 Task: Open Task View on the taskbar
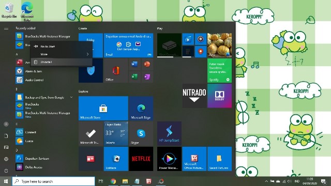pyautogui.click(x=101, y=181)
